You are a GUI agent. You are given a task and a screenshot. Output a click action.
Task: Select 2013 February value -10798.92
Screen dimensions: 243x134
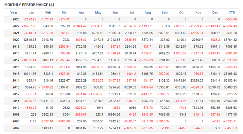(46, 87)
